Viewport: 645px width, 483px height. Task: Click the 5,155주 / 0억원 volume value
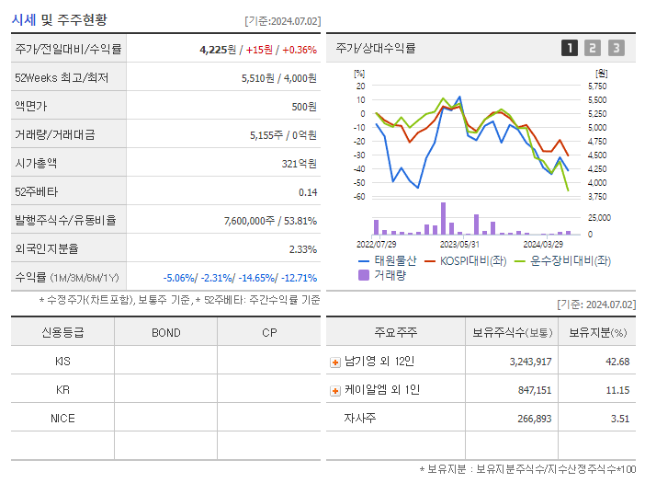(x=283, y=135)
